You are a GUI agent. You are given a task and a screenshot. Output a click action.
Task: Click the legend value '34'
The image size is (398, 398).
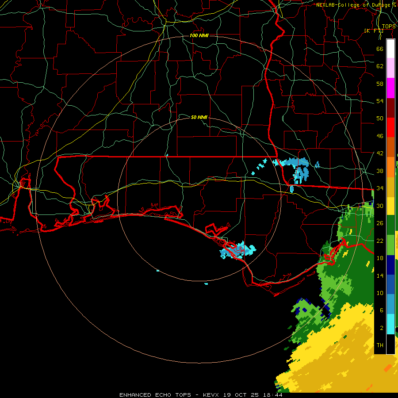click(x=380, y=188)
